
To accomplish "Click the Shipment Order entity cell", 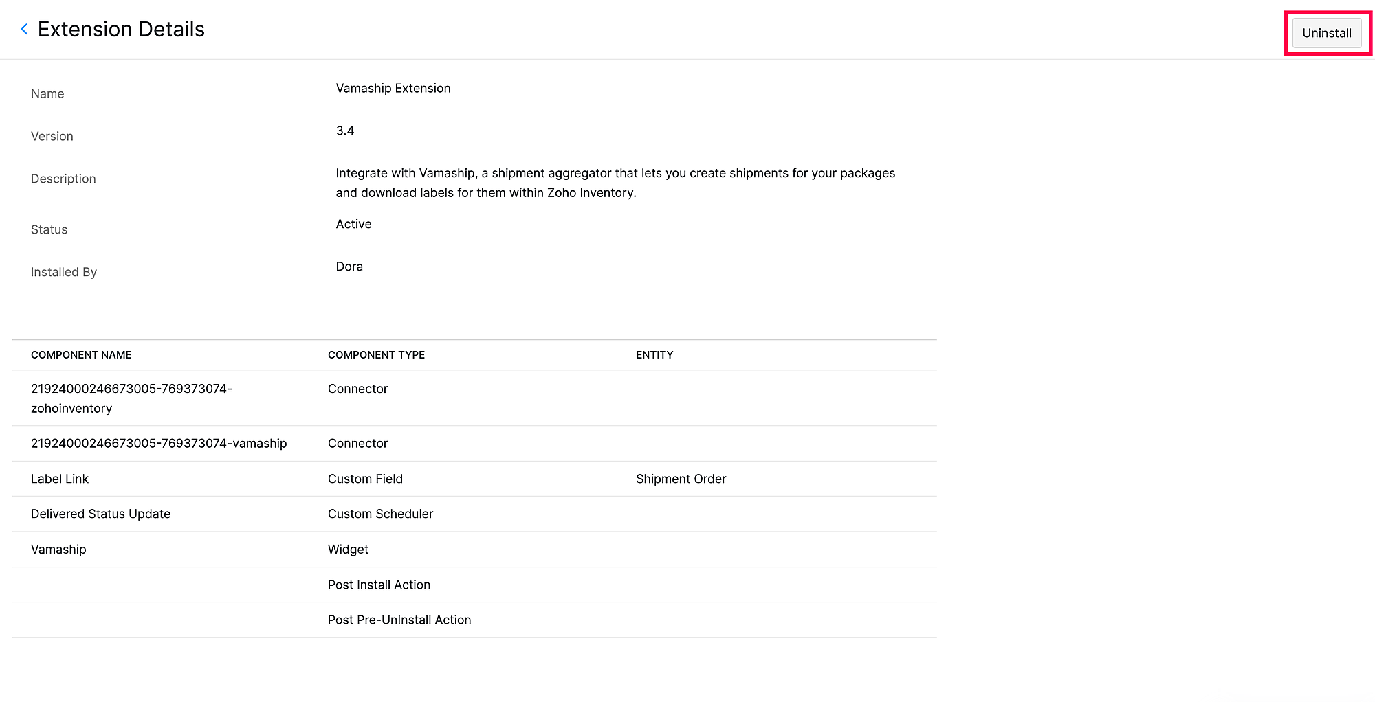I will coord(681,479).
